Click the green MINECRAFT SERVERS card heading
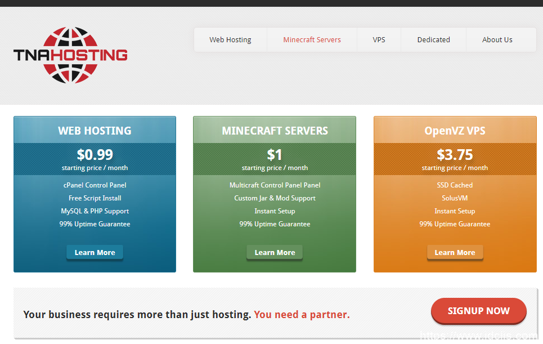Screen dimensions: 543x344 275,131
